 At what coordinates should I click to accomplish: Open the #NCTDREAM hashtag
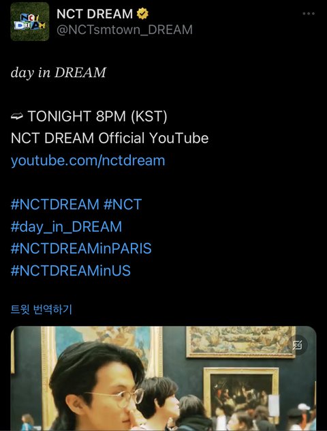(55, 205)
